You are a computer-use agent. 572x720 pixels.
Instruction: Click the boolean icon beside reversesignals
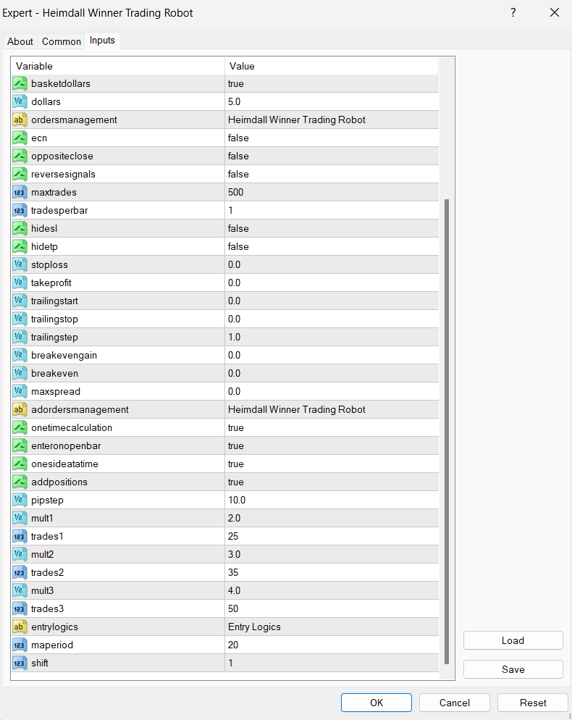click(20, 174)
